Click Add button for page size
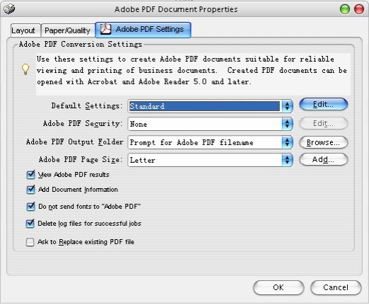Screen dimensions: 369x305 (x=323, y=159)
